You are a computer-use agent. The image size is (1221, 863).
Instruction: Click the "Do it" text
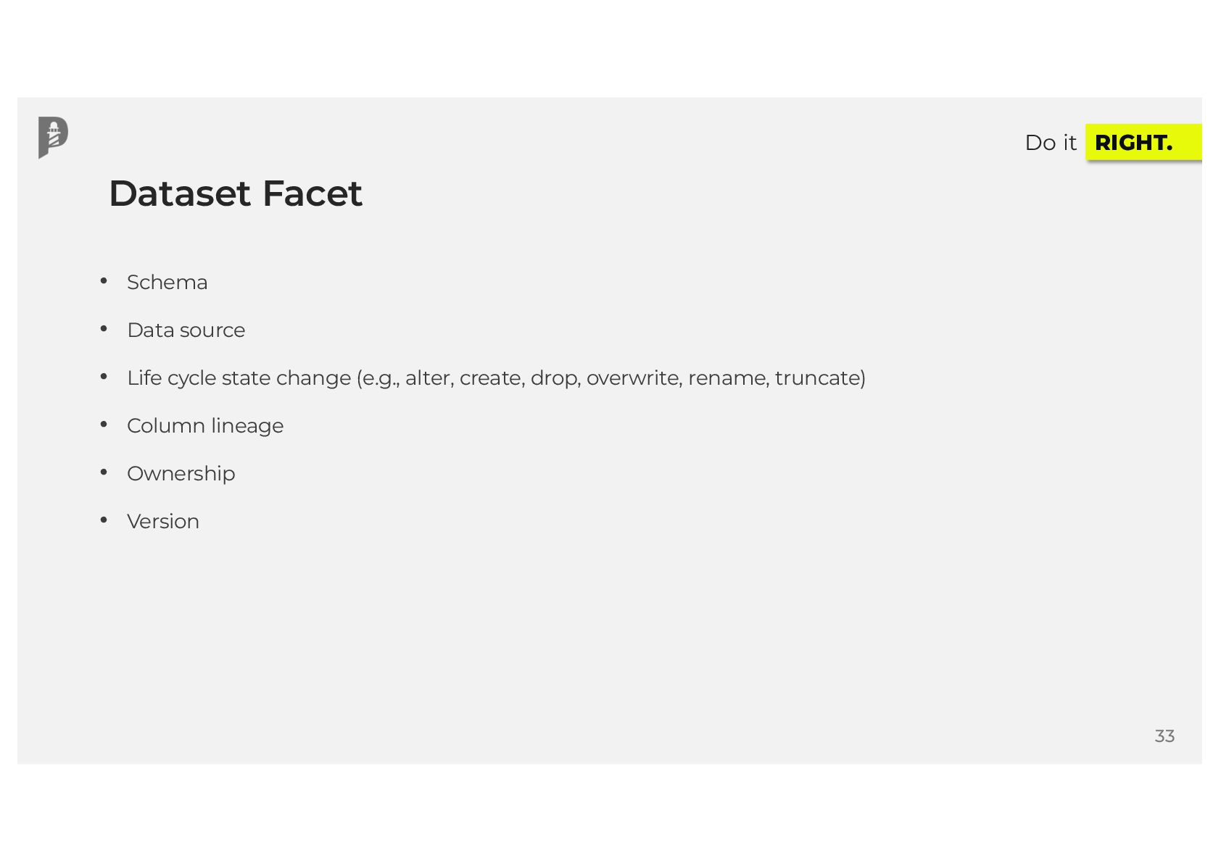click(1051, 143)
